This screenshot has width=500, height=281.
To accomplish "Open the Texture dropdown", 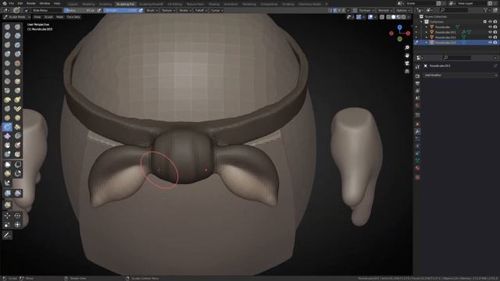I will (x=168, y=10).
